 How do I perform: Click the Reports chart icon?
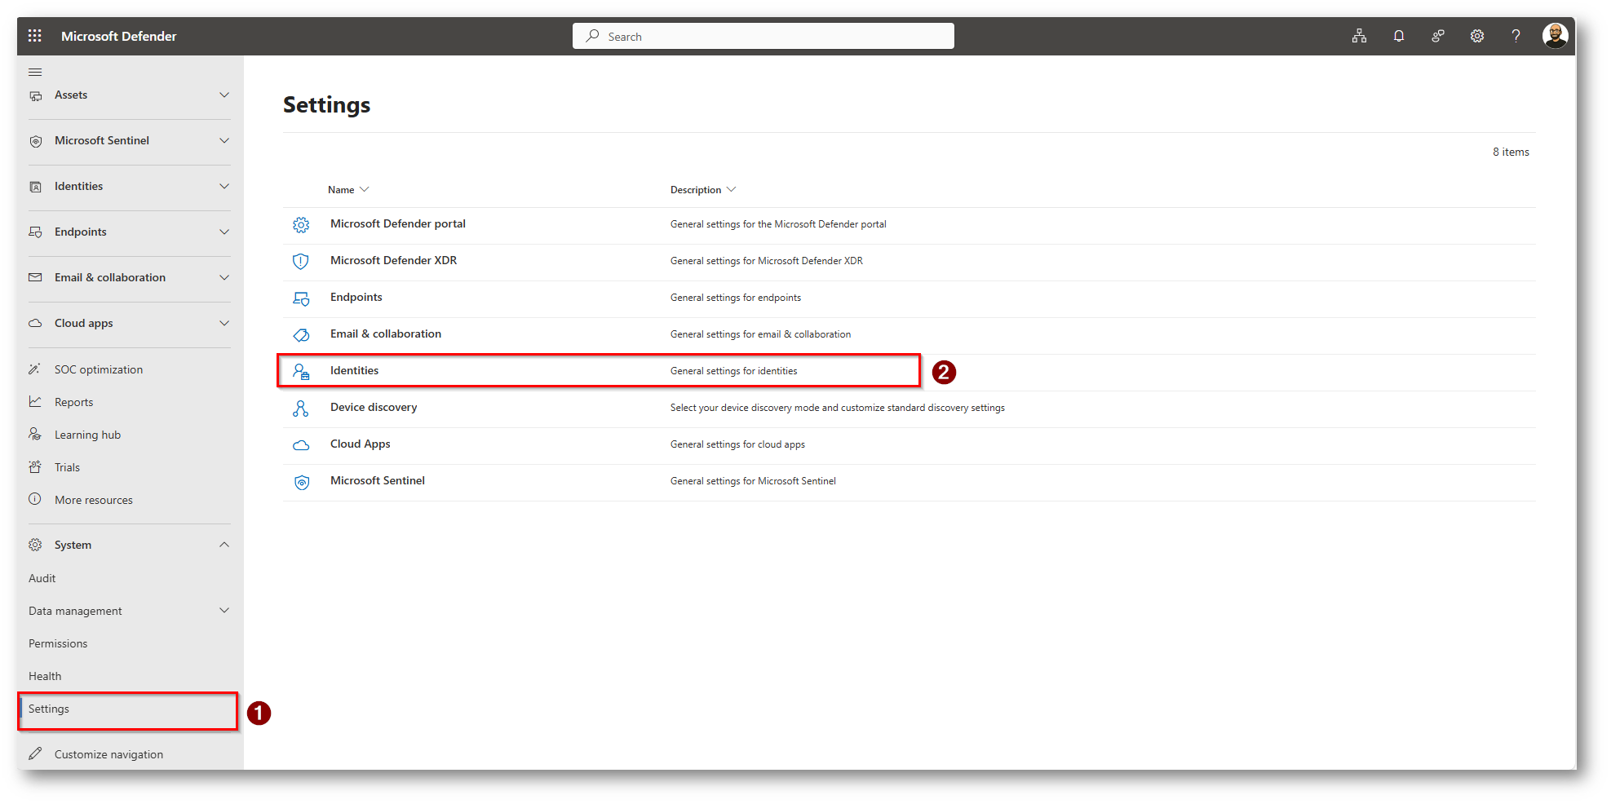(x=35, y=401)
